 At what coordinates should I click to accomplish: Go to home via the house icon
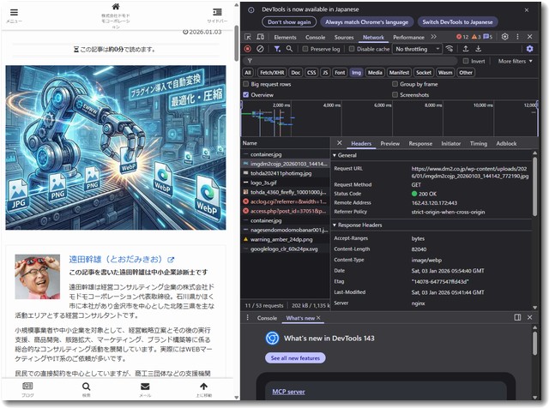pos(116,7)
